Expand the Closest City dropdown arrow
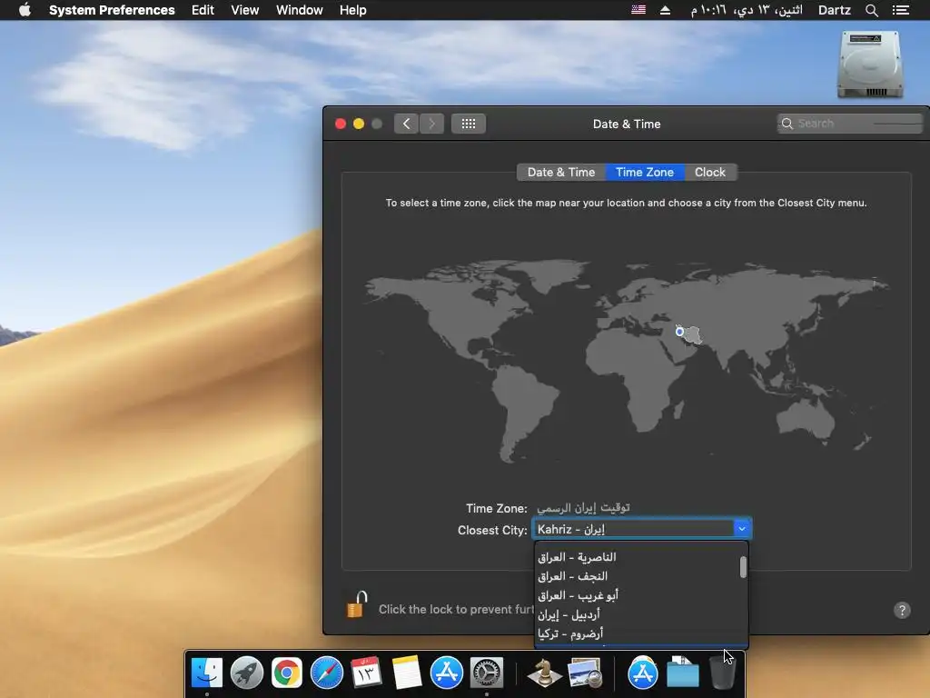The height and width of the screenshot is (698, 930). pos(742,529)
